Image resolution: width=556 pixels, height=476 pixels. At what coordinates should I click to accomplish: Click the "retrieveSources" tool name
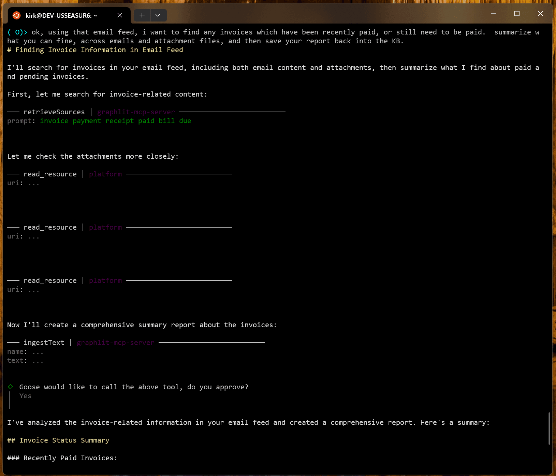click(x=54, y=112)
